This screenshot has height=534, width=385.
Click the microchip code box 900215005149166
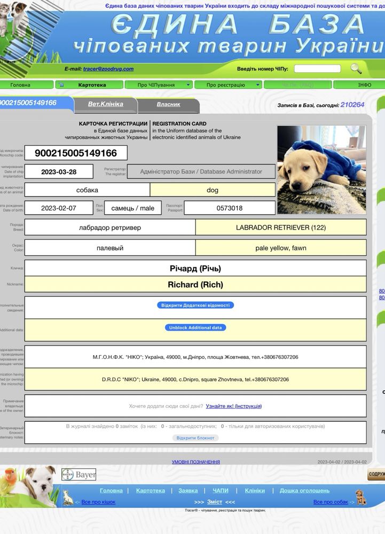(76, 153)
